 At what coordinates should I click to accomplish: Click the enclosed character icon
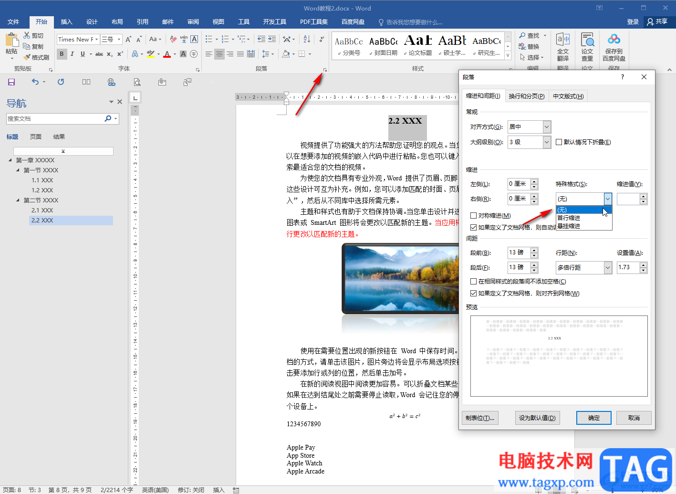coord(194,54)
